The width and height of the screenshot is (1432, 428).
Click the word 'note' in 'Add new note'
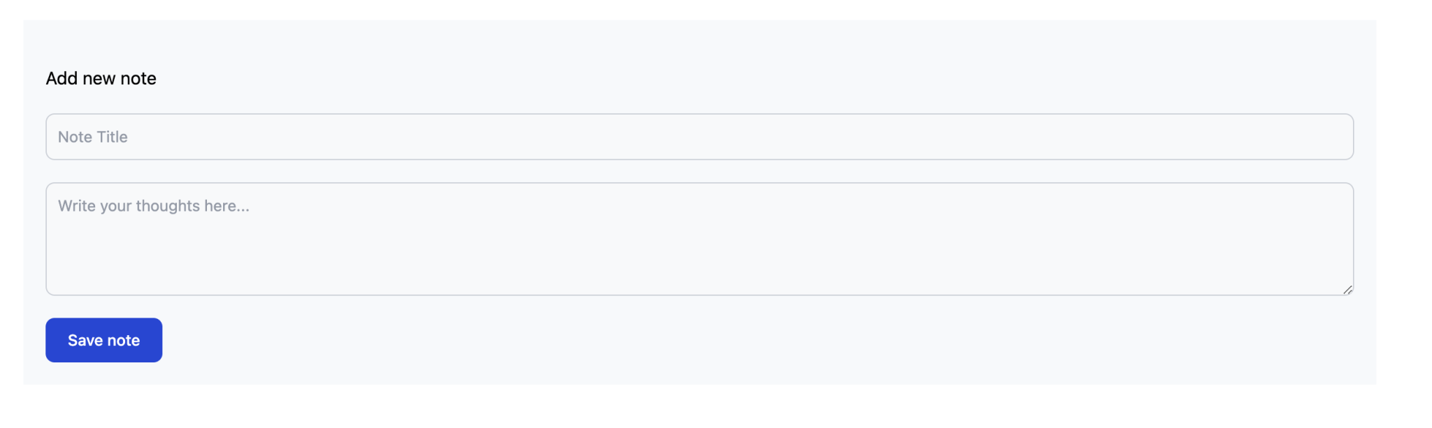[x=138, y=78]
